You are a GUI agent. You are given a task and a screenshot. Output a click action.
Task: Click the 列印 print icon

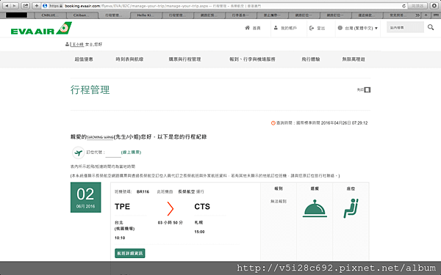pyautogui.click(x=367, y=89)
